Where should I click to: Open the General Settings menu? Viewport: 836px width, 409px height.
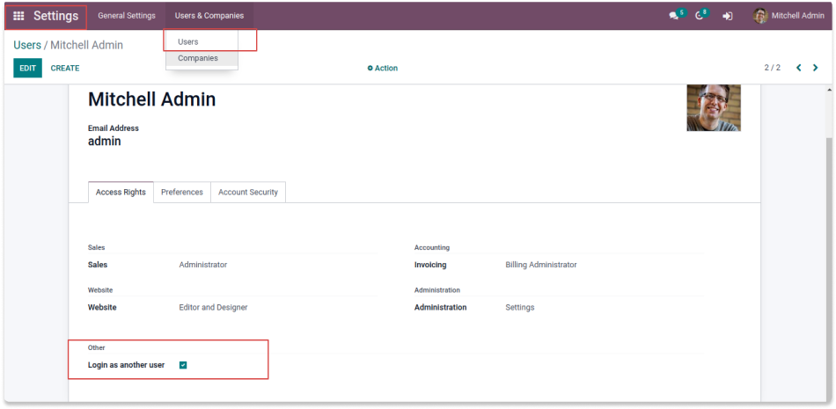coord(126,16)
